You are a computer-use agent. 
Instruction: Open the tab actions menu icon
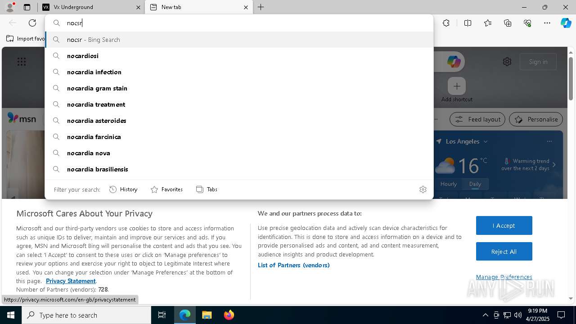(27, 7)
